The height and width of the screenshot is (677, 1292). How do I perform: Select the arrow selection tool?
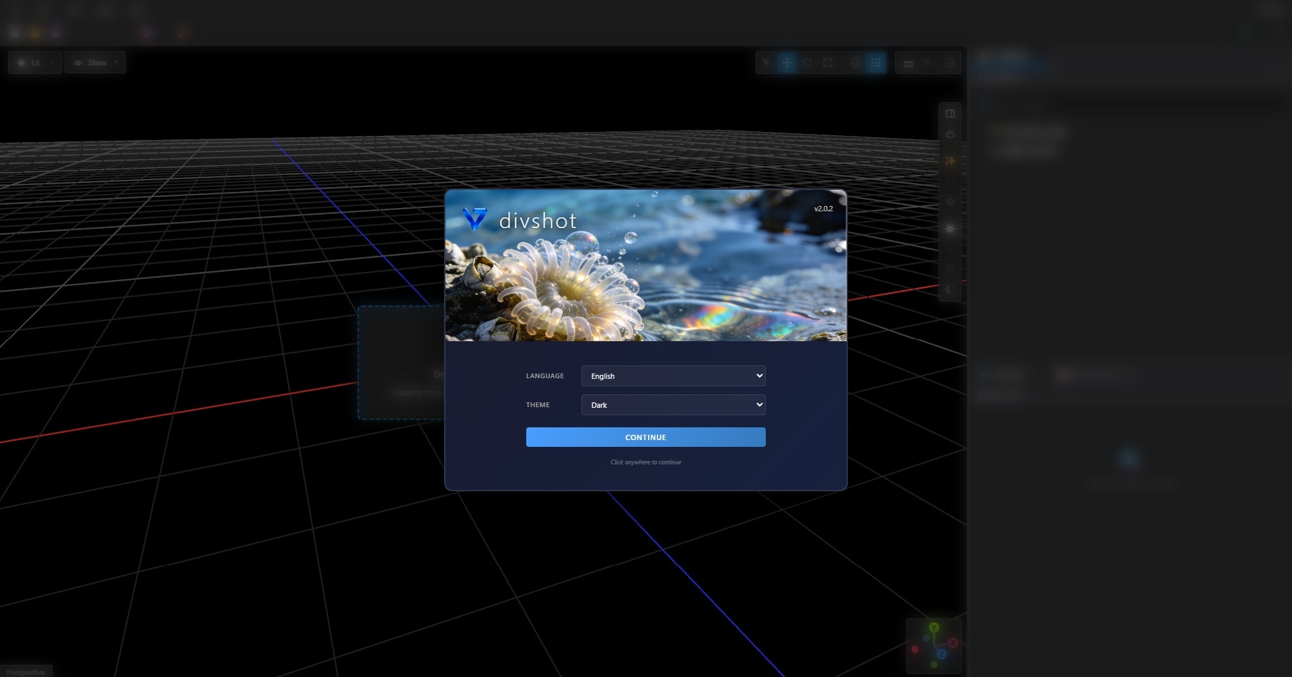767,62
